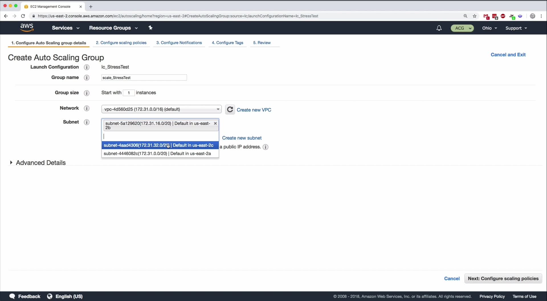
Task: Show info icon next to Subnet
Action: [87, 122]
